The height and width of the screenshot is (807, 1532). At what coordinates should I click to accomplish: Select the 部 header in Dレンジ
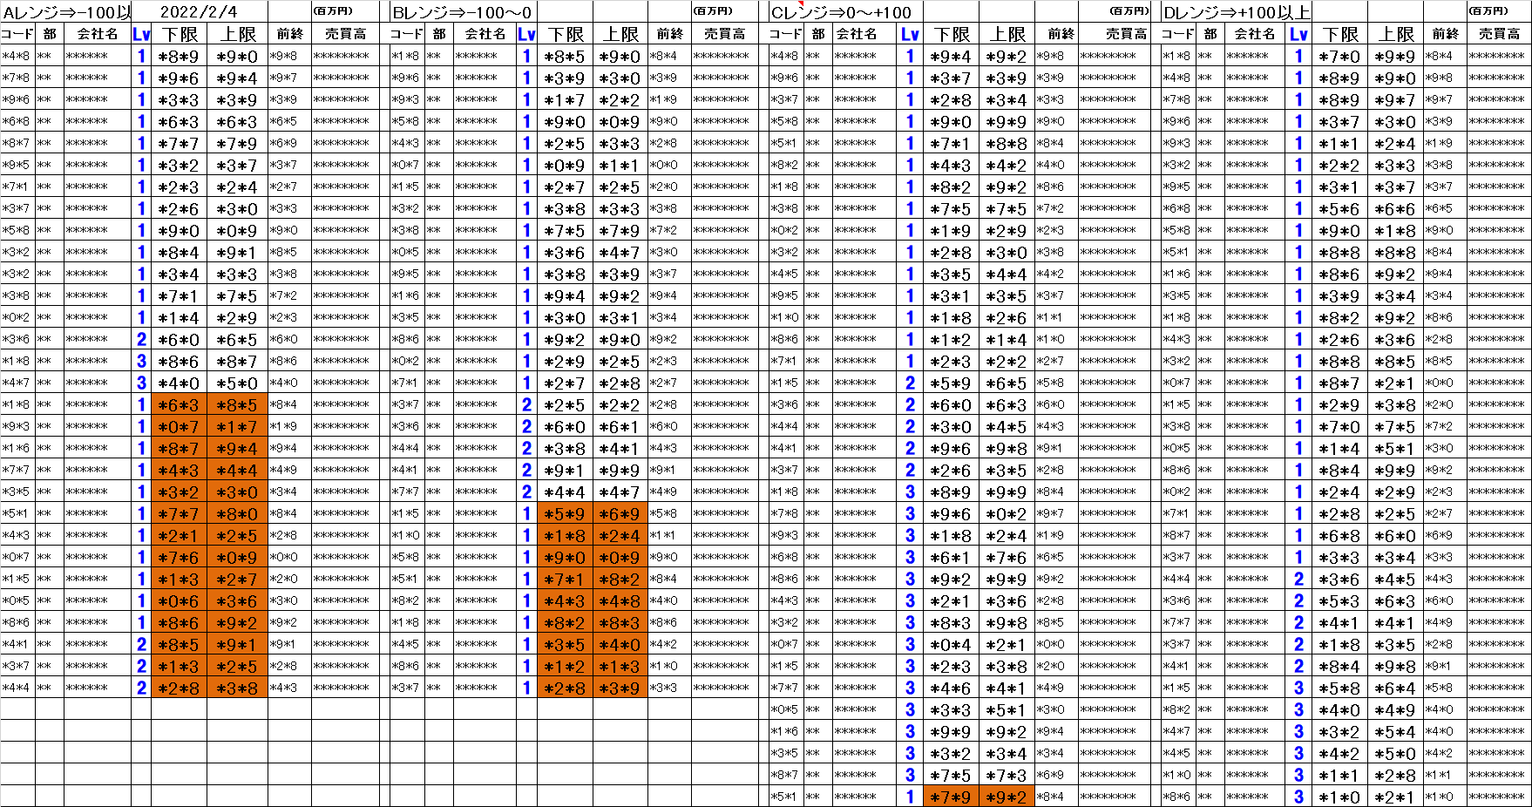click(x=1210, y=34)
